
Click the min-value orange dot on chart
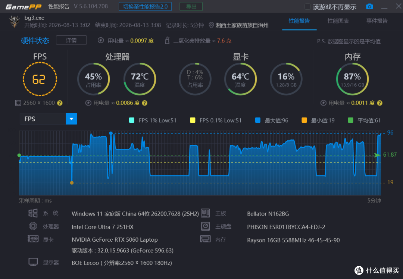[x=72, y=183]
